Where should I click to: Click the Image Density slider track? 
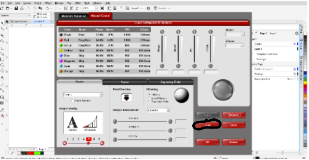click(83, 143)
